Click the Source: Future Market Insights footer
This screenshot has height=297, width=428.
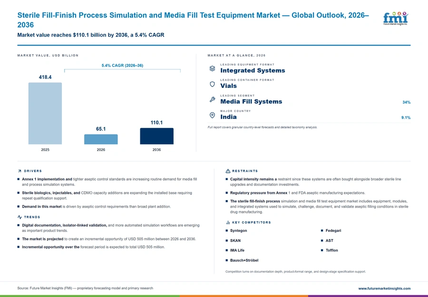click(85, 288)
